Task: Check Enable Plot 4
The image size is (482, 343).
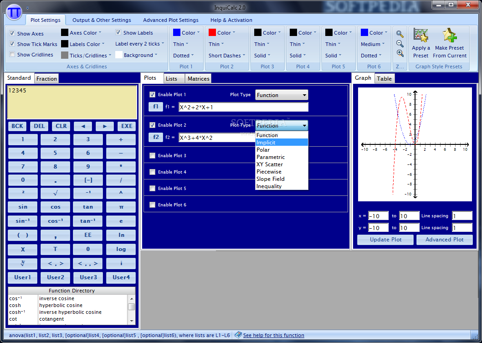Action: (x=152, y=172)
